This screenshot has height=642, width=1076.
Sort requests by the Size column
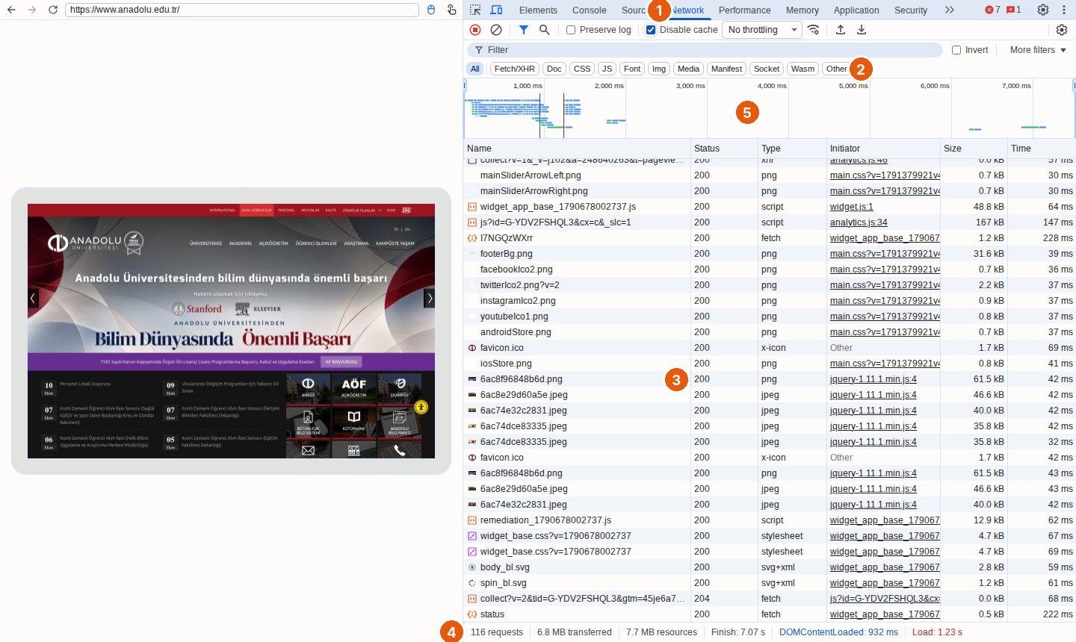(x=974, y=149)
